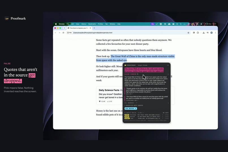Open the tab search dropdown arrow
This screenshot has height=152, width=228.
(x=64, y=28)
